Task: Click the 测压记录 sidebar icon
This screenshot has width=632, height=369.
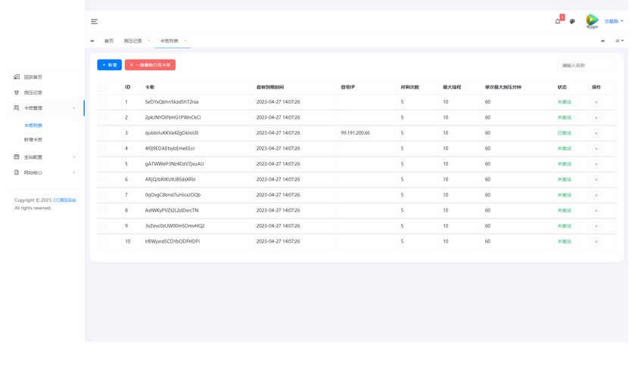Action: [x=17, y=92]
